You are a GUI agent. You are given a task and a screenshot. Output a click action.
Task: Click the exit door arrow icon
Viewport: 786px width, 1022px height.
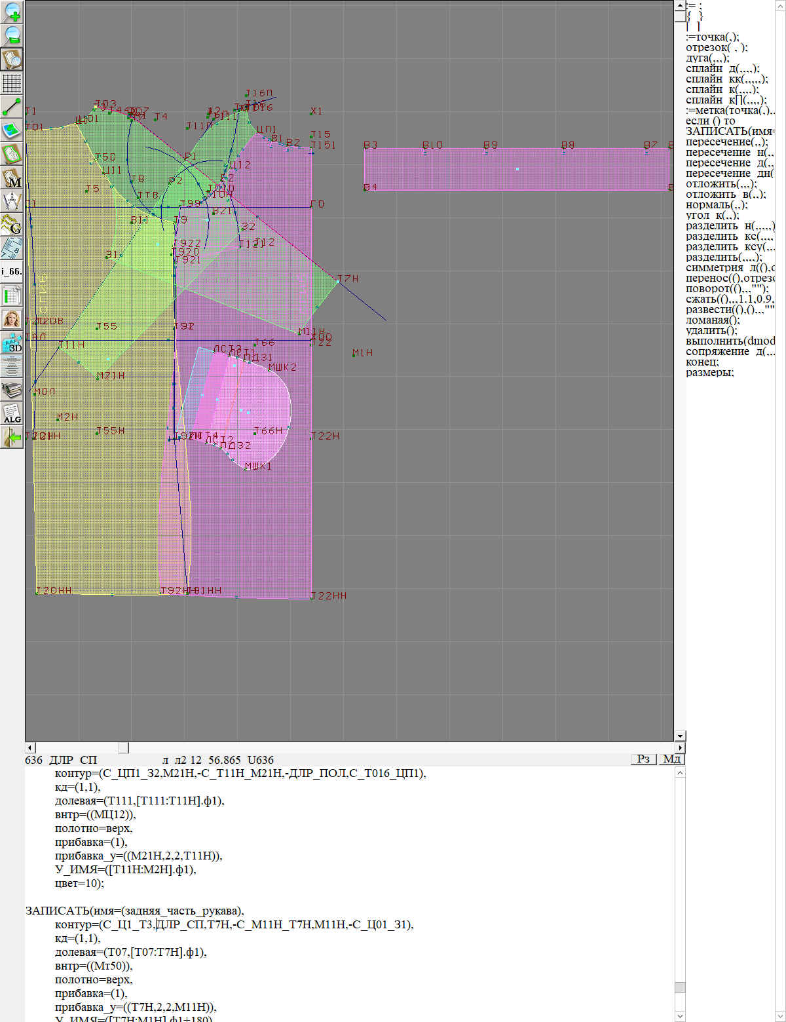pyautogui.click(x=12, y=436)
